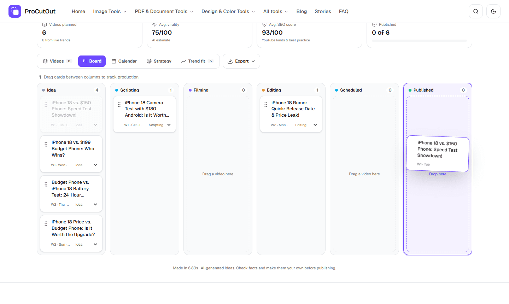509x304 pixels.
Task: Open Editing status dropdown on Rumor Quick card
Action: pos(306,125)
